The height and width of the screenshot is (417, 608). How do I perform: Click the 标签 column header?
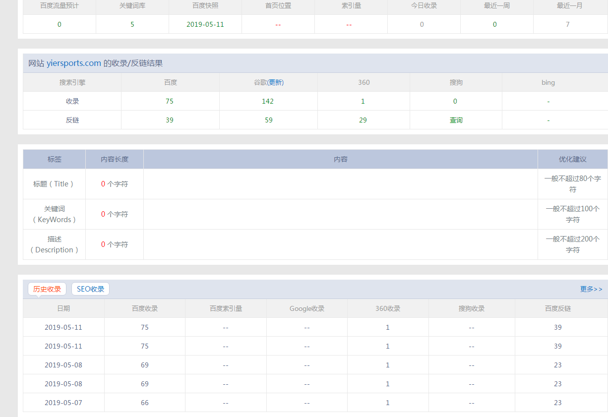click(55, 159)
